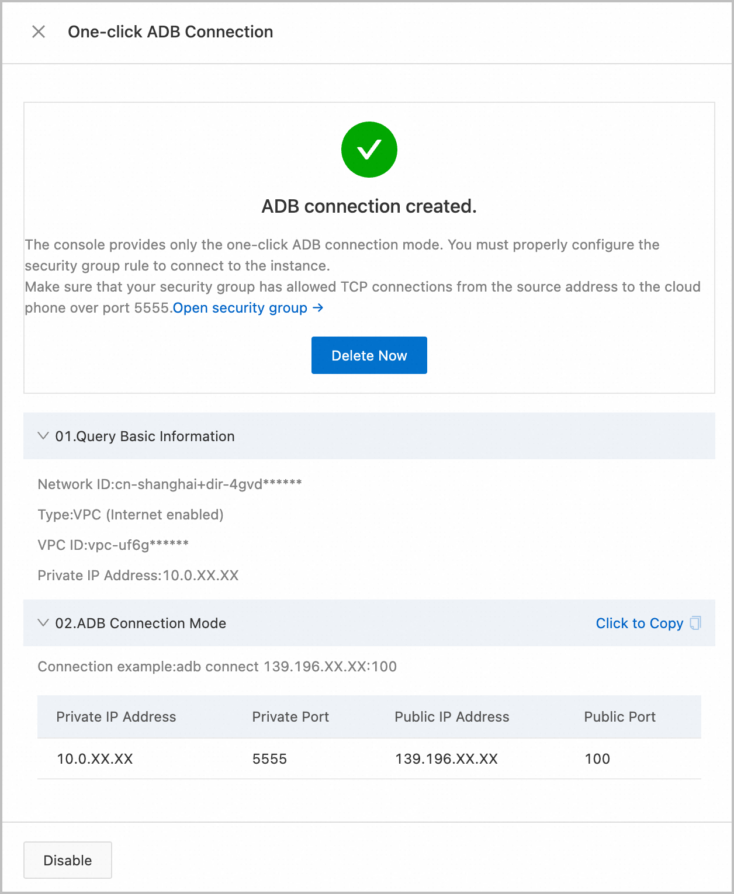This screenshot has width=734, height=894.
Task: Open security group via the link
Action: [241, 308]
